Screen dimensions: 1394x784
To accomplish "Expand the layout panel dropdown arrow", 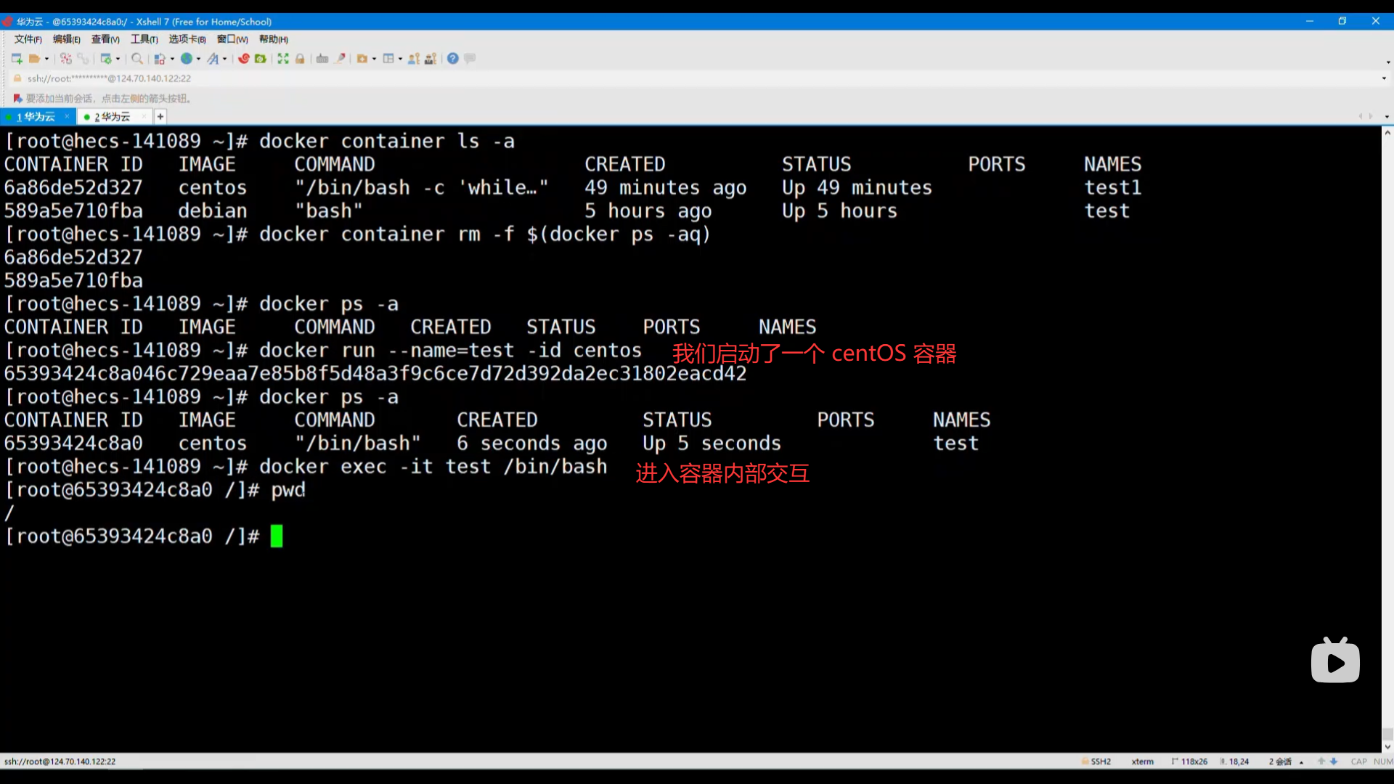I will (x=400, y=60).
